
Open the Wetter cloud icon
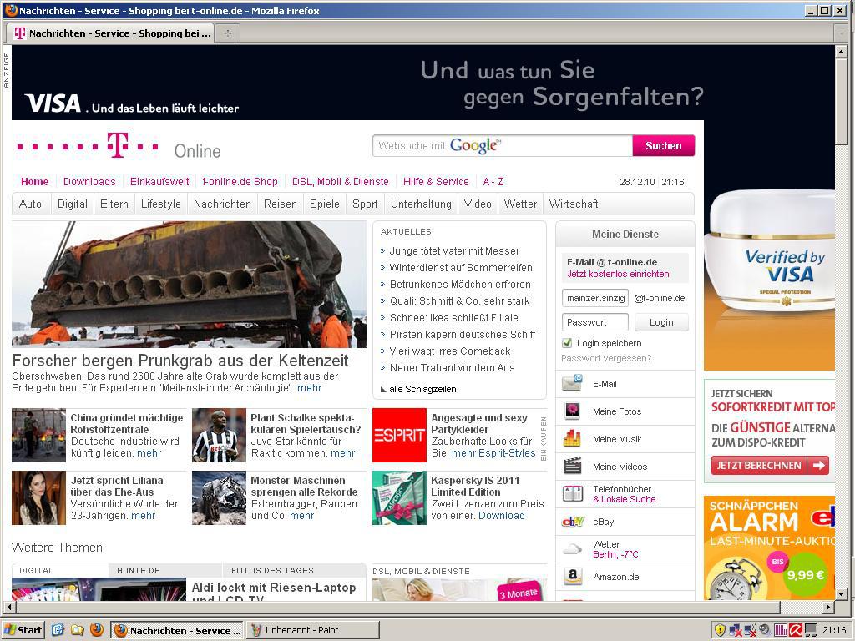572,548
